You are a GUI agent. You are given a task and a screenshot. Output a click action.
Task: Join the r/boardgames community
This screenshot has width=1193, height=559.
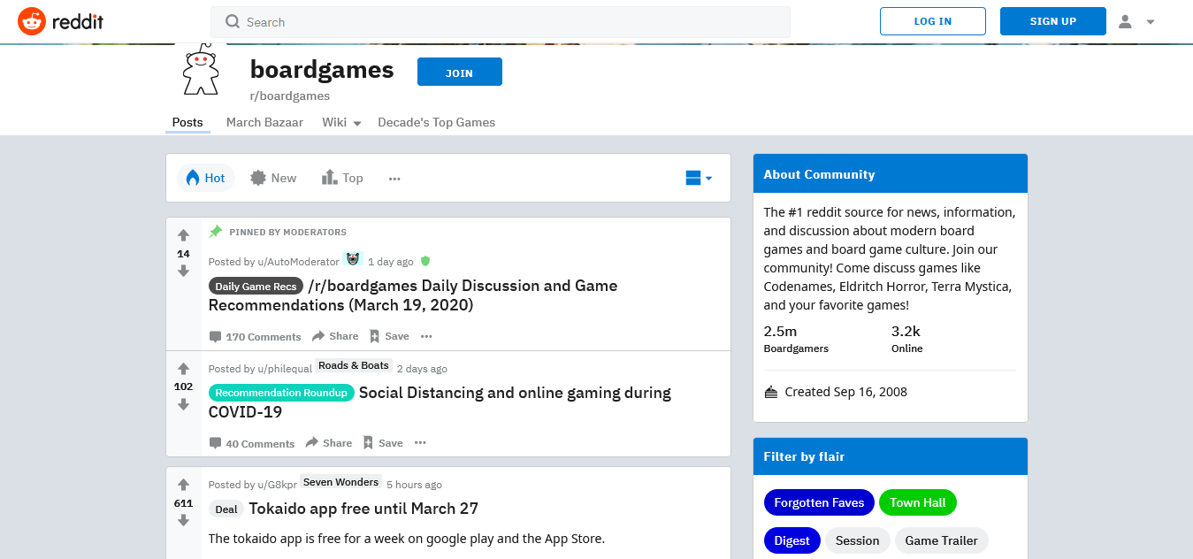pos(459,72)
